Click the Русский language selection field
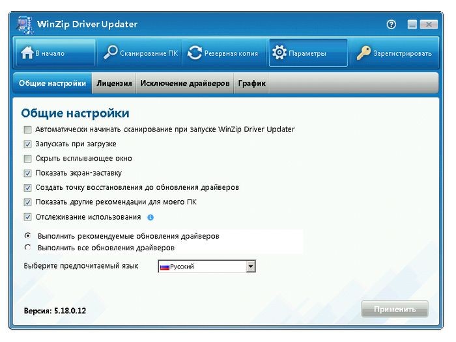Screen dimensions: 456x342 (202, 267)
